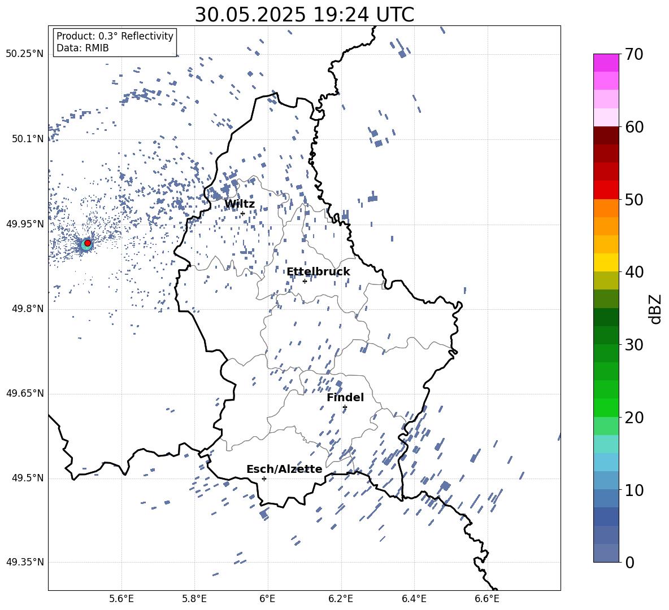Pick the dark maroon swatch just below 60
Image resolution: width=669 pixels, height=610 pixels.
click(x=606, y=135)
